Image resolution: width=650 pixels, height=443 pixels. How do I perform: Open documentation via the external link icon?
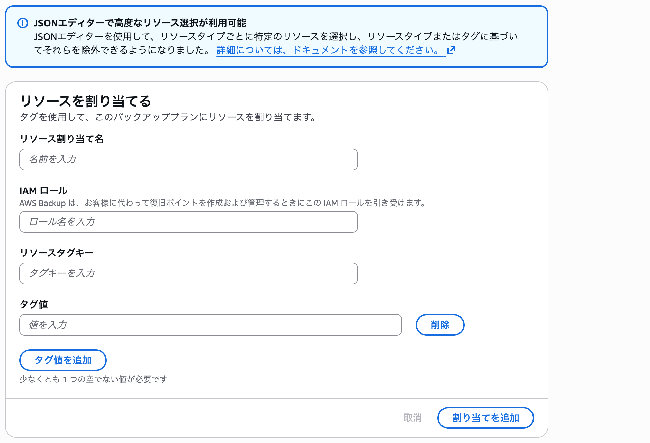click(x=452, y=50)
